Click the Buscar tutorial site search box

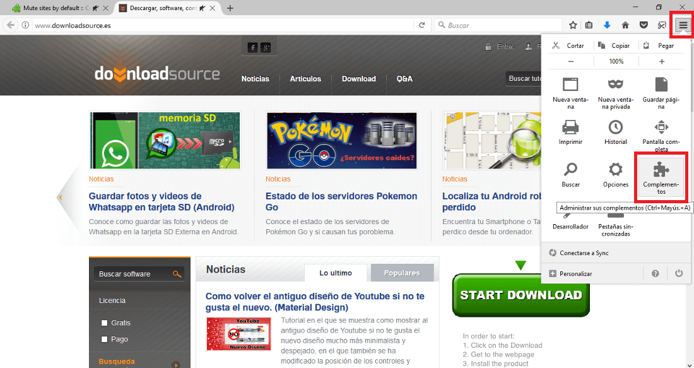coord(524,78)
